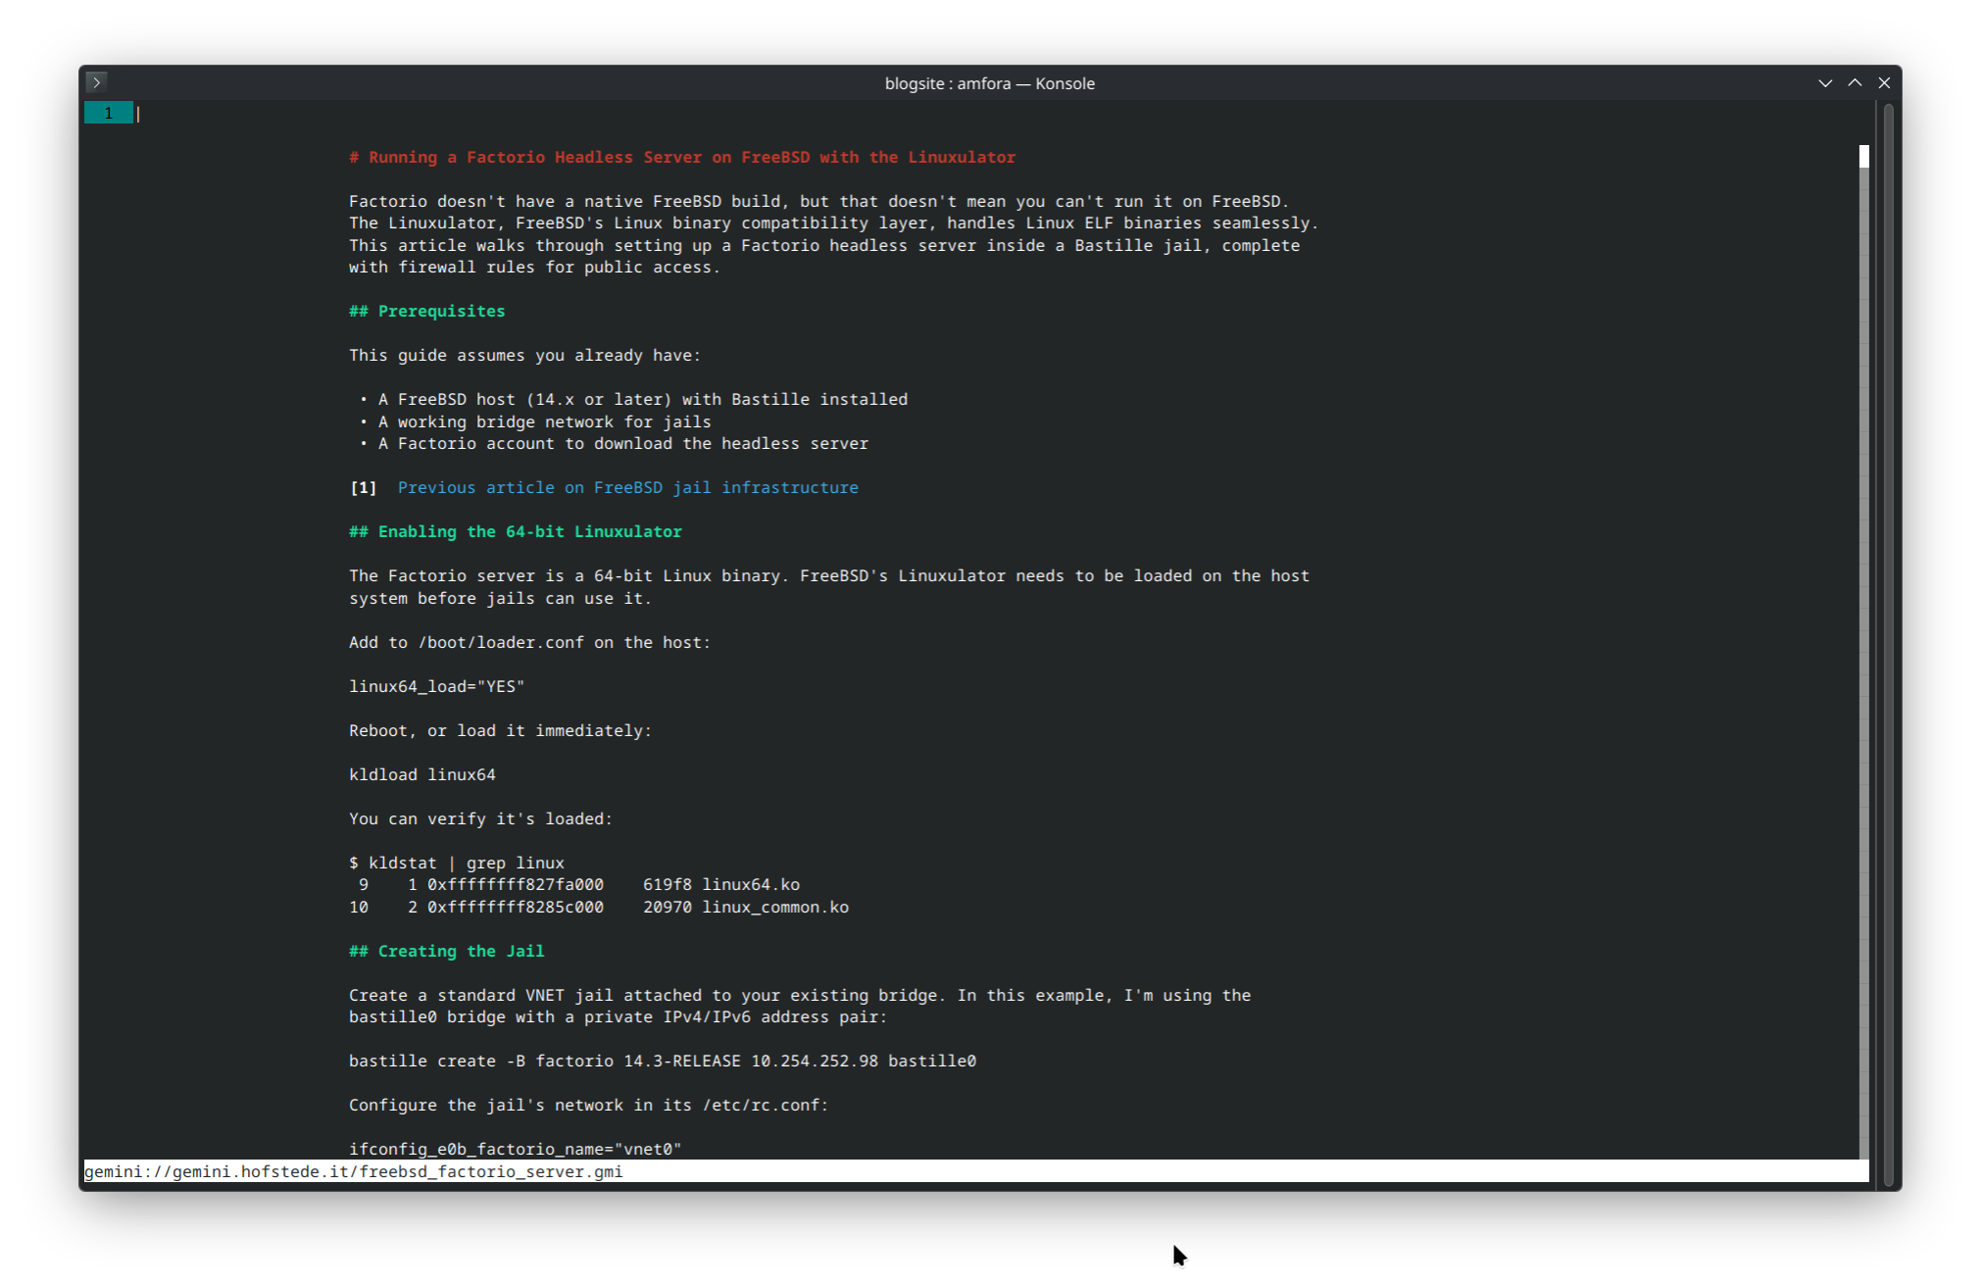Screen dimensions: 1981x1285
Task: Click the Enabling the 64-bit Linuxulator heading
Action: (516, 532)
